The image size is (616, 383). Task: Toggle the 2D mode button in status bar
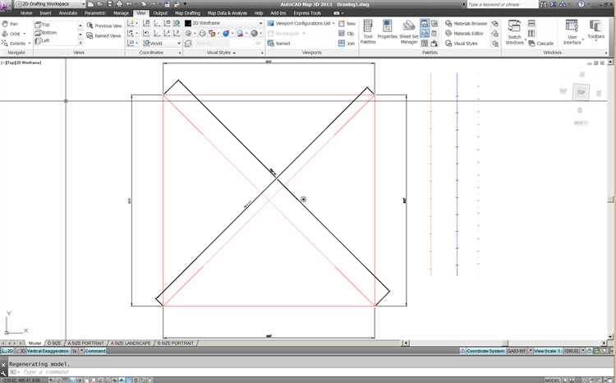point(7,351)
